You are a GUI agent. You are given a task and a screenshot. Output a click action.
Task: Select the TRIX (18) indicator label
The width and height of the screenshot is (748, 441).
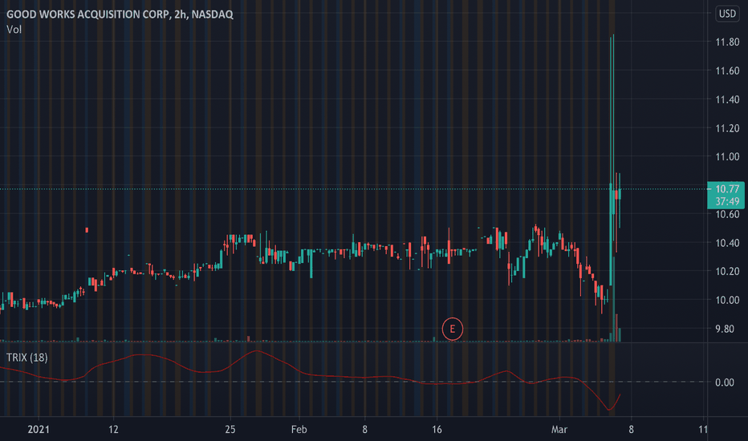coord(27,358)
